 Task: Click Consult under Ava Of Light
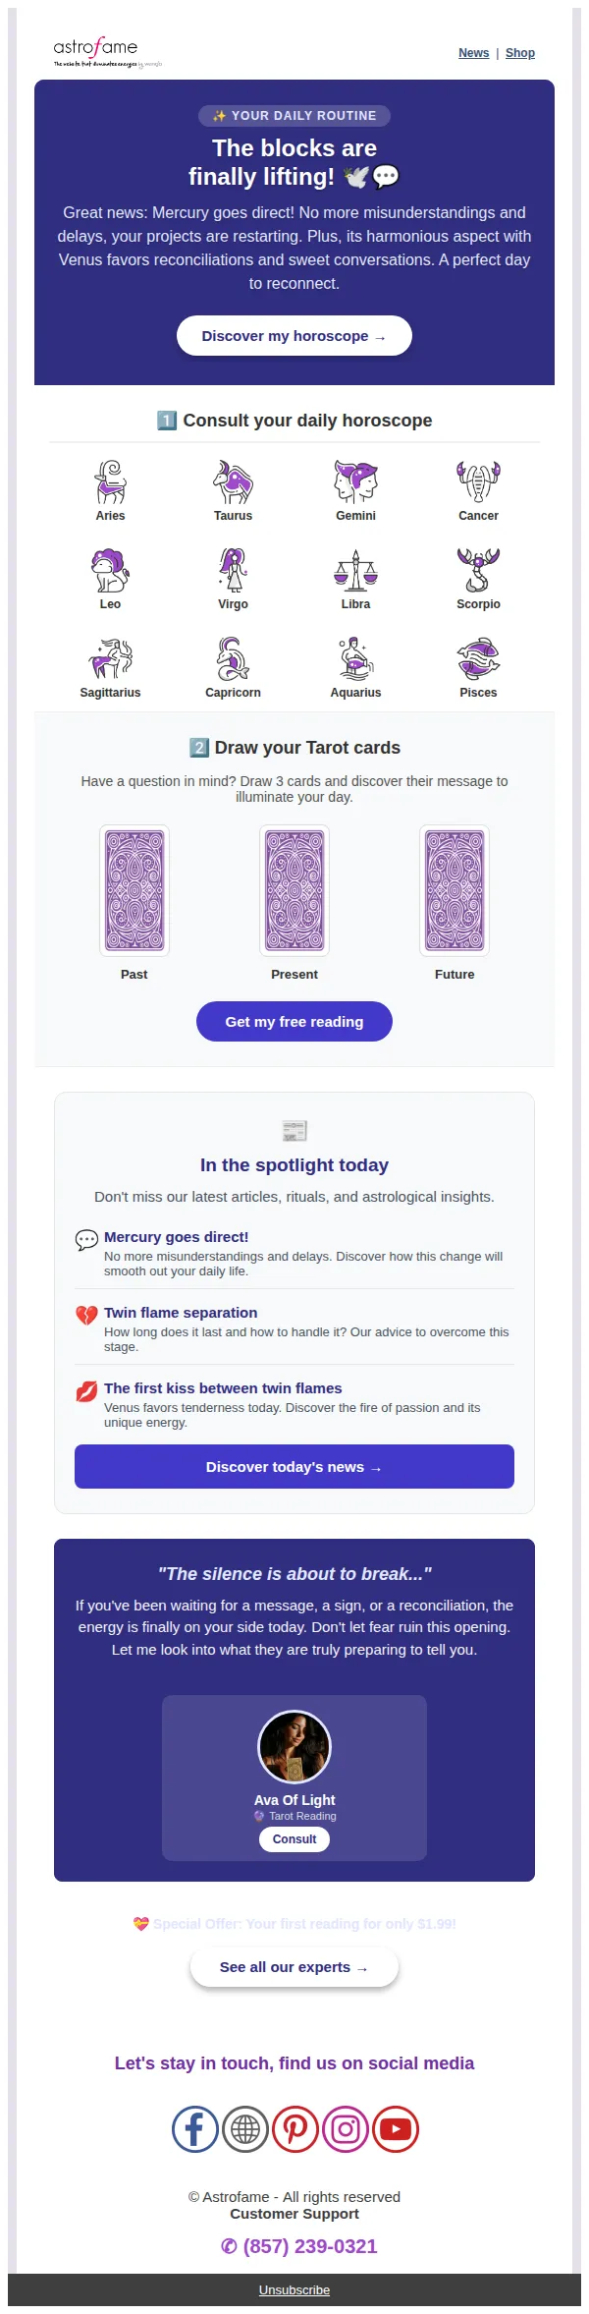(x=294, y=1839)
